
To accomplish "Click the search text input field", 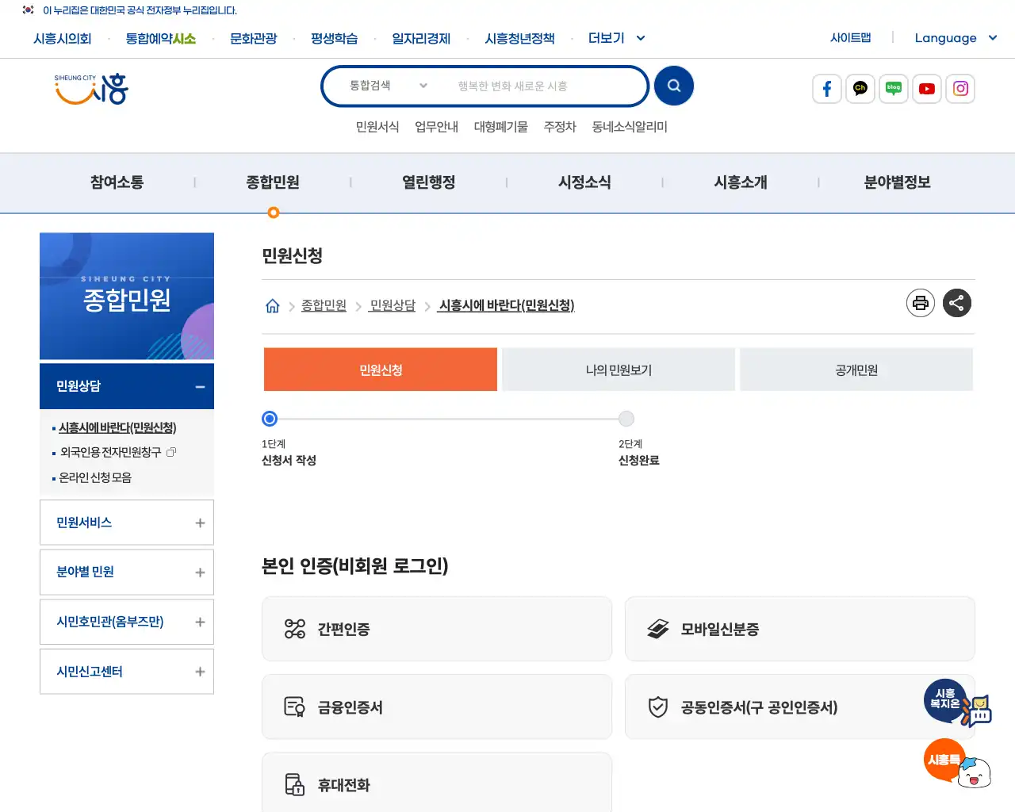I will click(543, 86).
